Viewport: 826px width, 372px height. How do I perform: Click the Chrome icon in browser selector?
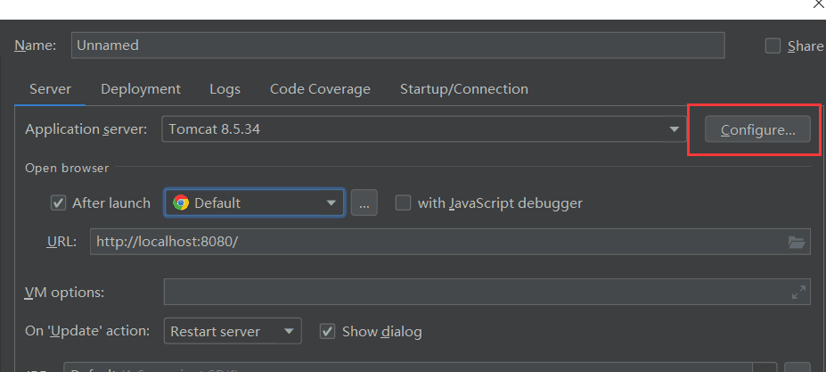(181, 203)
